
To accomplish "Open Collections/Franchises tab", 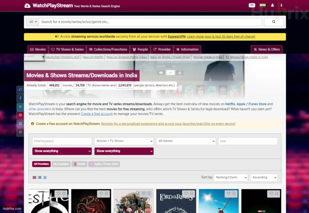I will click(108, 50).
